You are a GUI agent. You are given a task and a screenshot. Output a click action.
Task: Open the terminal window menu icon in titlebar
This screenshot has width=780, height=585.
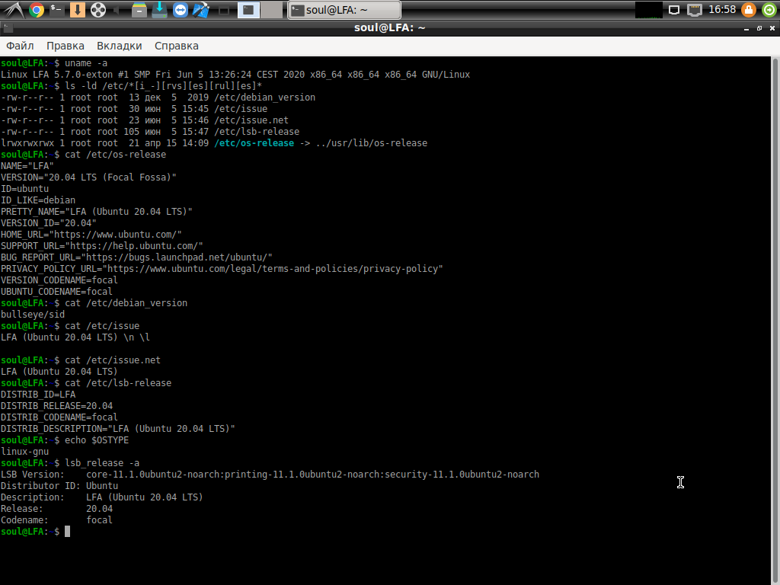click(x=7, y=28)
